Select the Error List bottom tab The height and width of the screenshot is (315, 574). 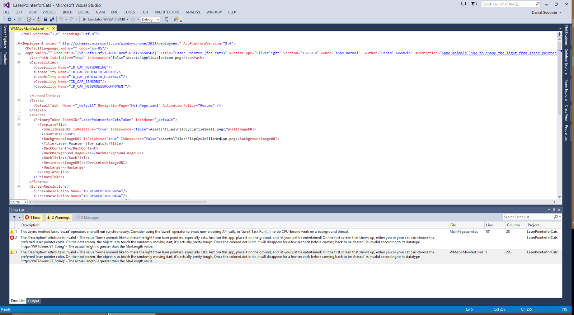[18, 301]
